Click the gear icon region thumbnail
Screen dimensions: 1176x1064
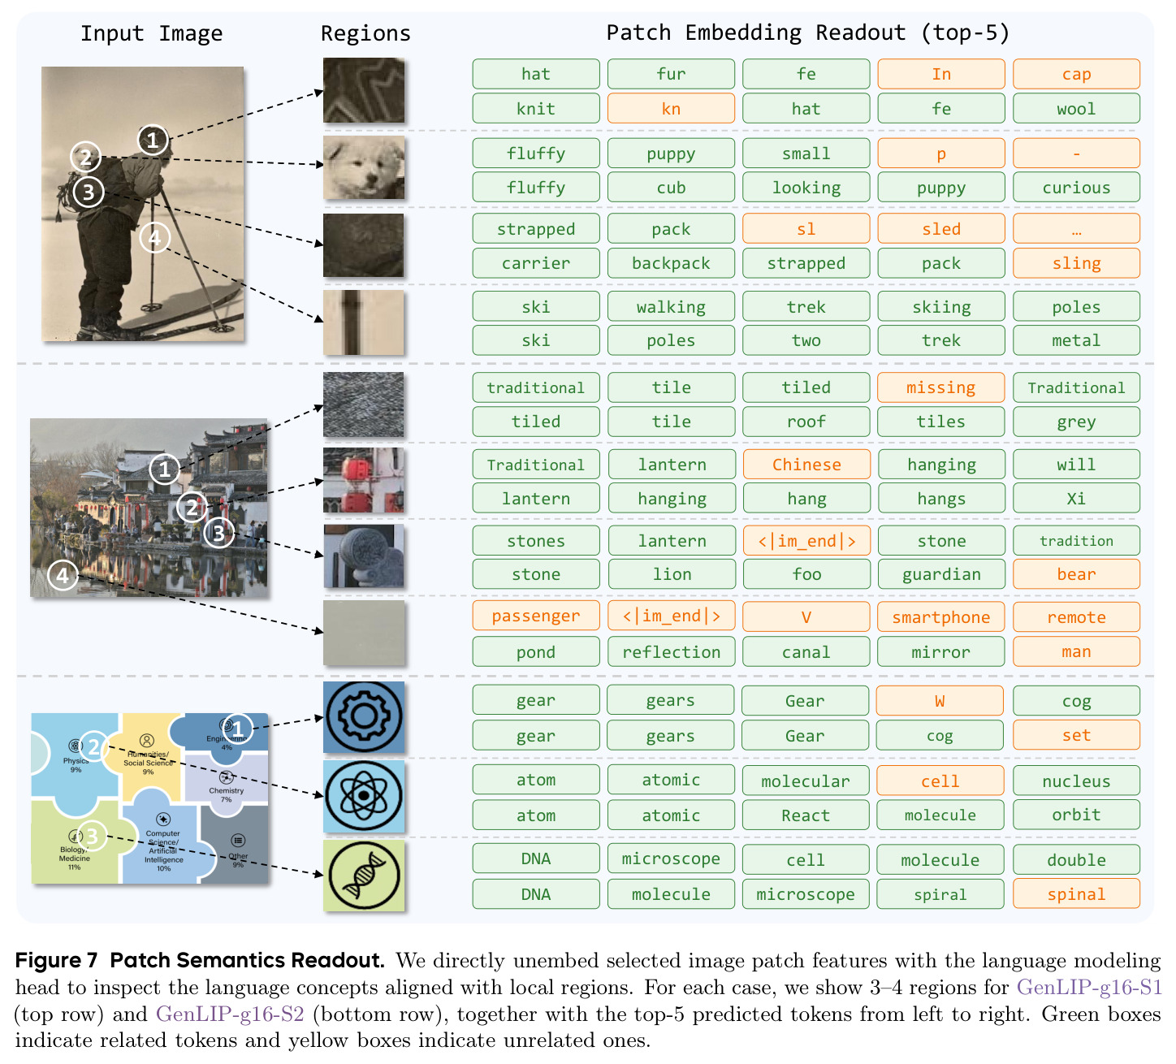pyautogui.click(x=364, y=717)
